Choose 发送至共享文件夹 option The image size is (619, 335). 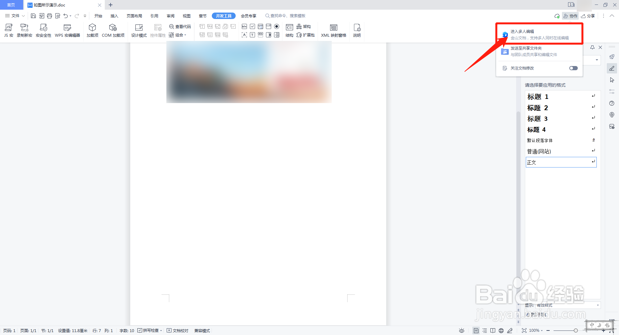click(x=539, y=51)
